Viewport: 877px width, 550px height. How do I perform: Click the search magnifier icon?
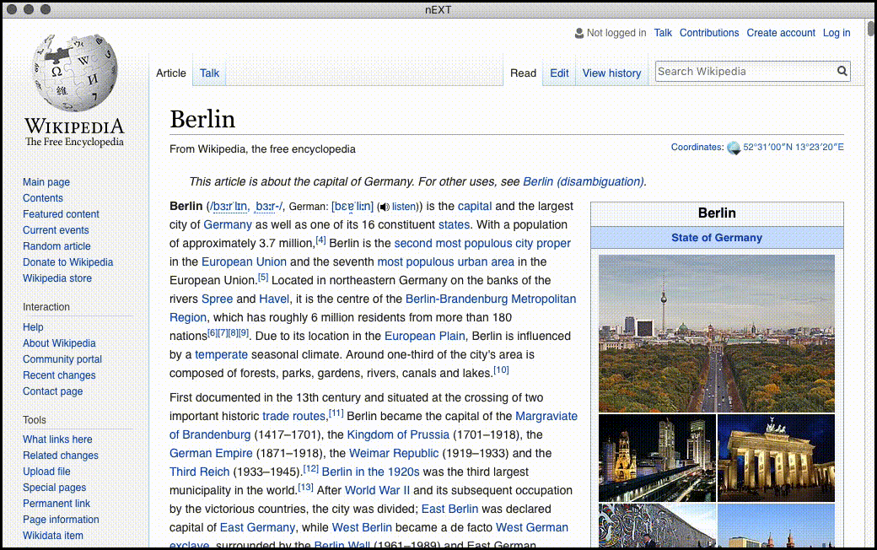(842, 71)
